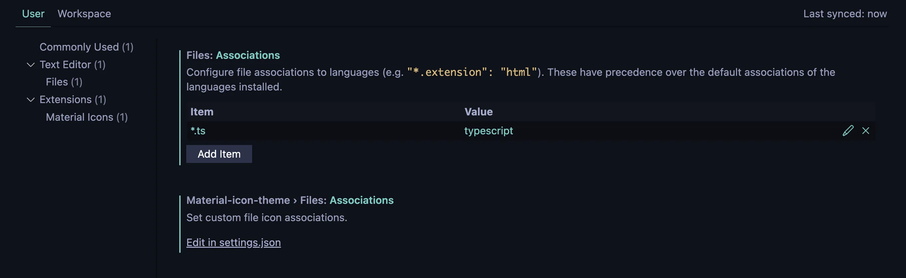Go to Files under Text Editor

click(64, 82)
